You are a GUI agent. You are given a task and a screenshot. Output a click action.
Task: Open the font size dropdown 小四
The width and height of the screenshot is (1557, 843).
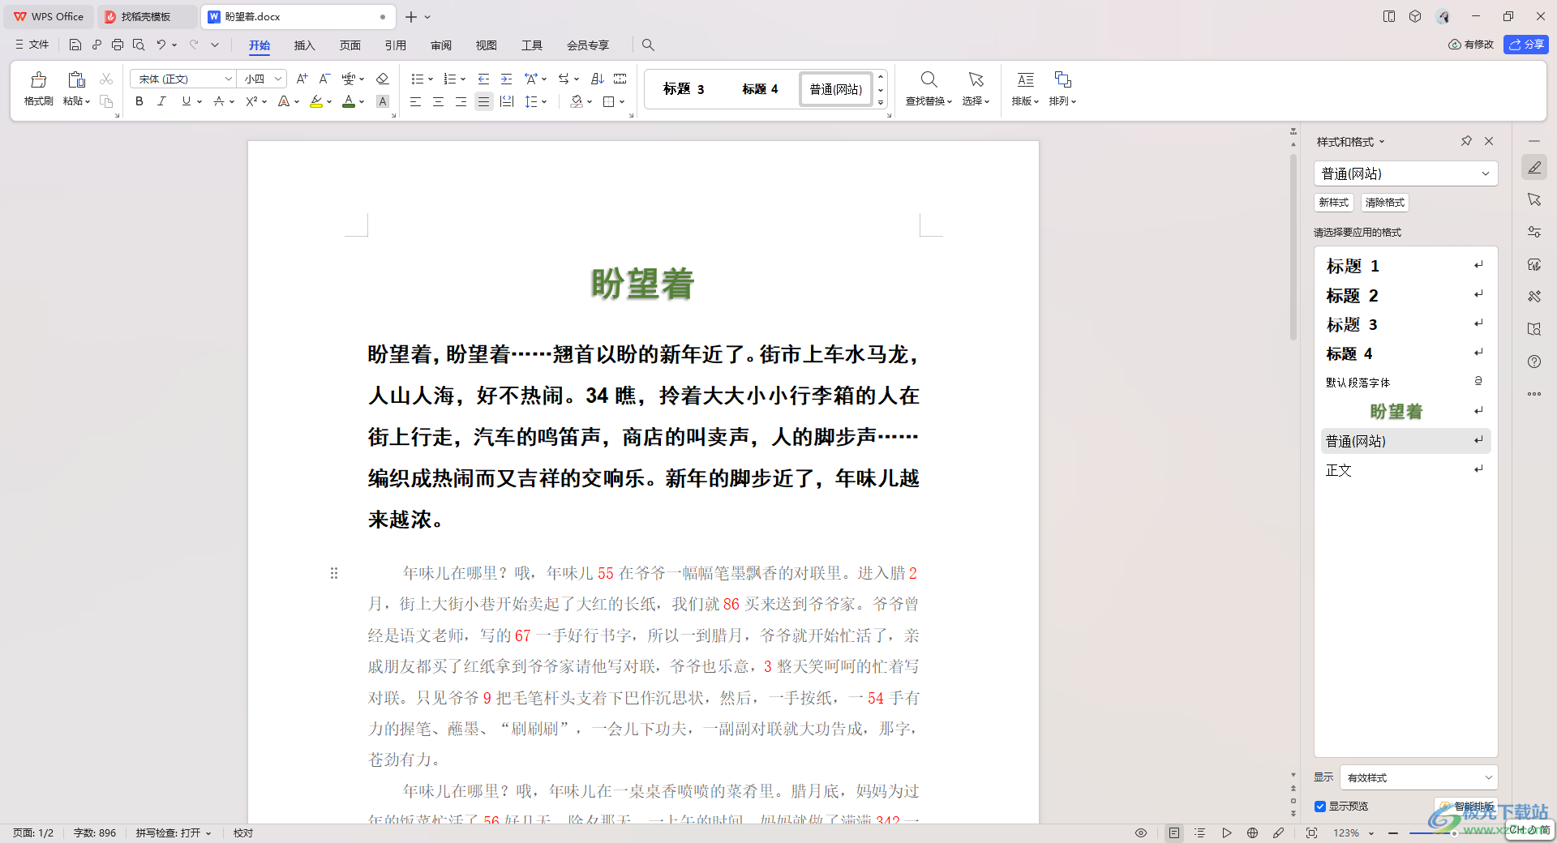(277, 79)
